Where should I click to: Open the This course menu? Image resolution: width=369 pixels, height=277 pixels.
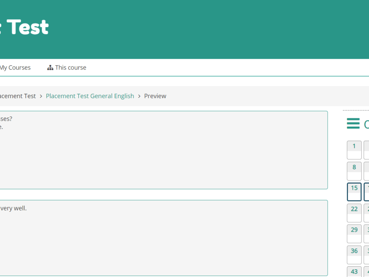click(x=66, y=68)
